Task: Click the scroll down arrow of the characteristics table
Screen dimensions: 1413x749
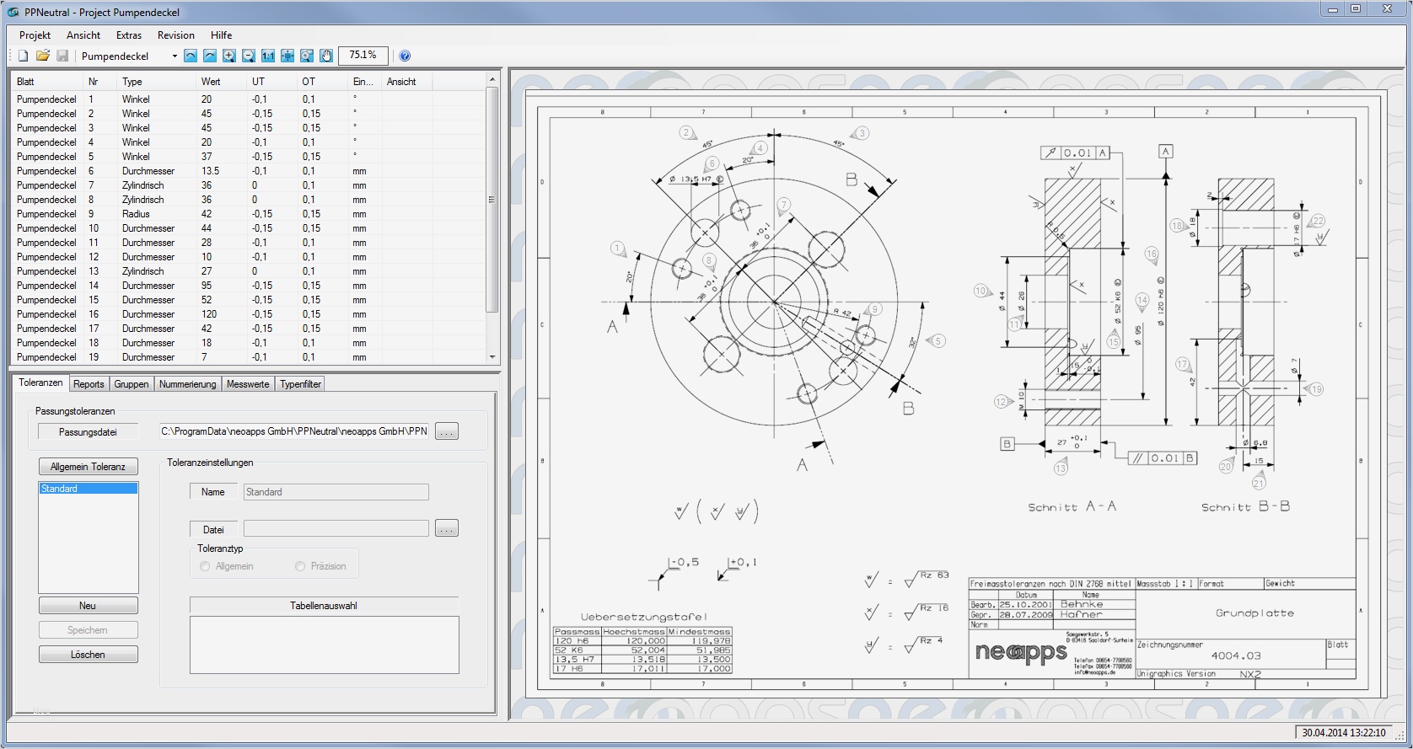Action: 492,357
